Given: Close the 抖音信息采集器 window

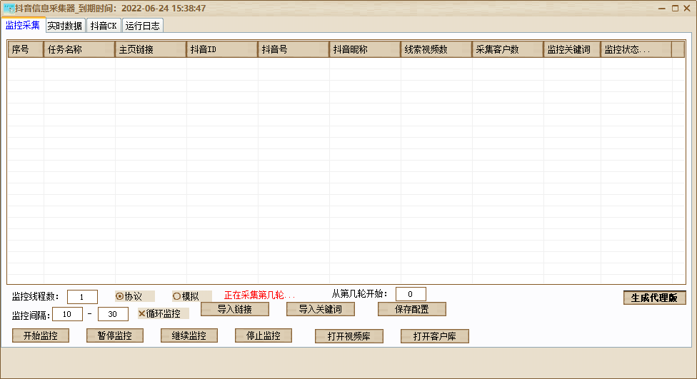Looking at the screenshot, I should coord(687,9).
